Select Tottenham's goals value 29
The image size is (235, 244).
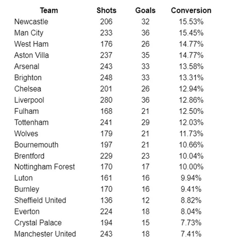click(x=145, y=122)
